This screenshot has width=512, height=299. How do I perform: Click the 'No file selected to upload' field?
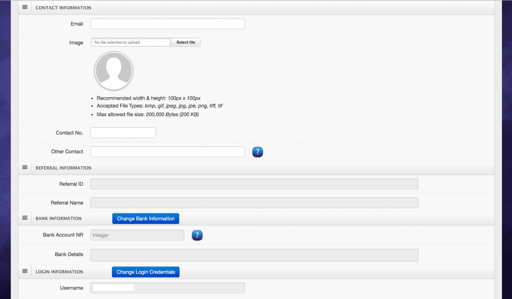[x=130, y=42]
